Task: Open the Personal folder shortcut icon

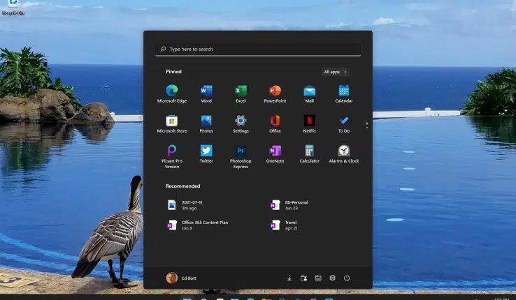Action: [x=303, y=278]
